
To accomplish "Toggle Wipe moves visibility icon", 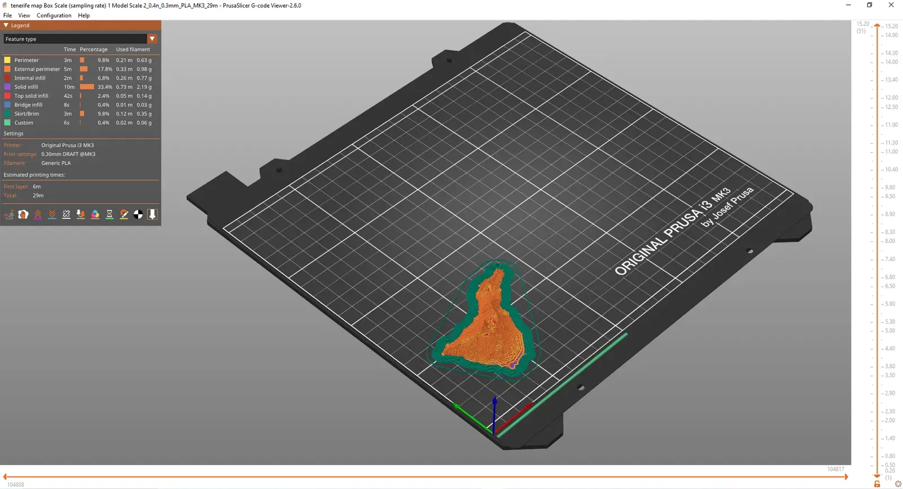I will 23,214.
